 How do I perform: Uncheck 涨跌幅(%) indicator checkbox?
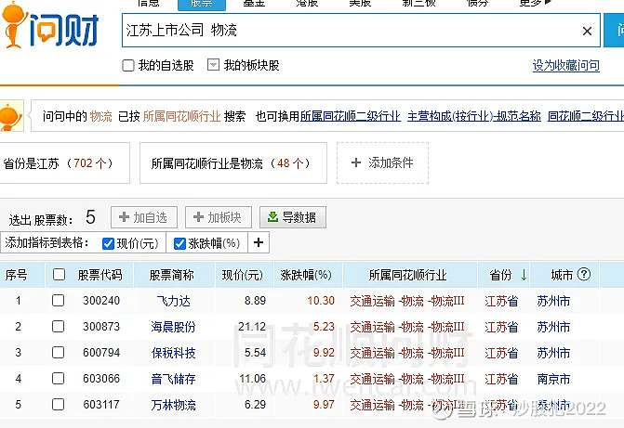click(179, 243)
